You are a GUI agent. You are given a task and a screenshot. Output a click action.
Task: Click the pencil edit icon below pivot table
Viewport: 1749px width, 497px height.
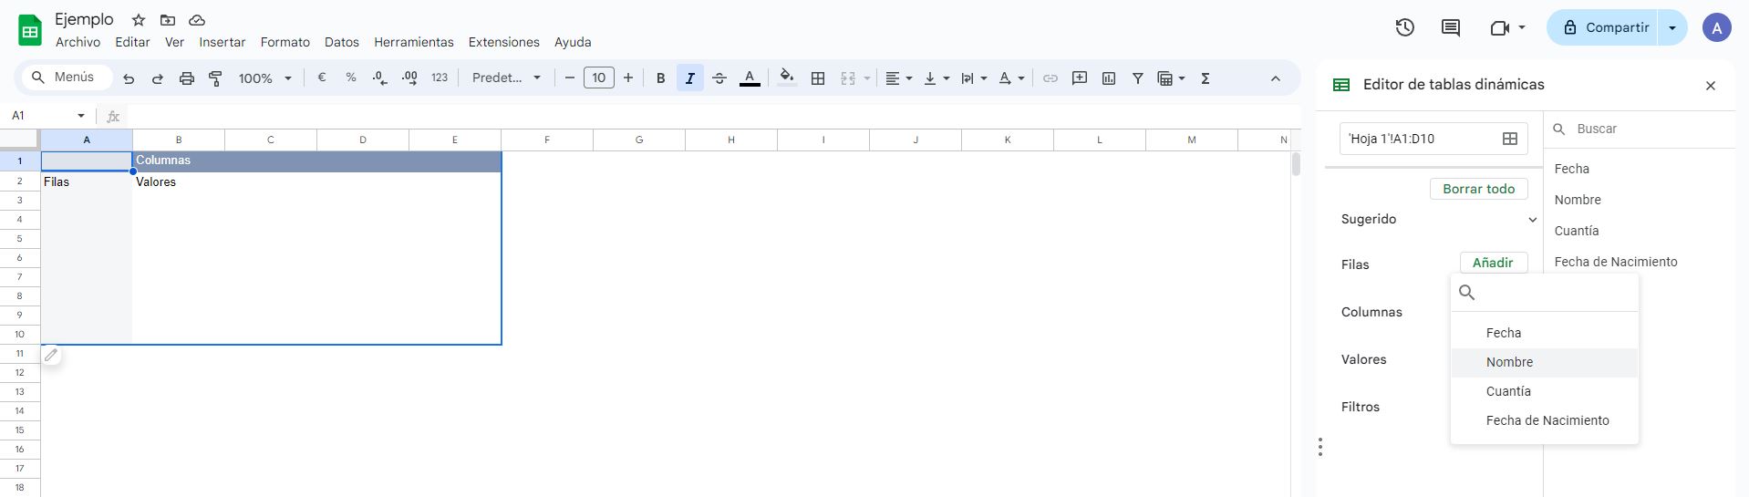pyautogui.click(x=51, y=355)
